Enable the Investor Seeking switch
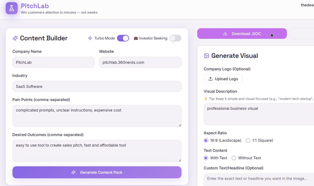The height and width of the screenshot is (186, 314). (176, 38)
